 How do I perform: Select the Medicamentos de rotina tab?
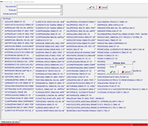[10, 122]
